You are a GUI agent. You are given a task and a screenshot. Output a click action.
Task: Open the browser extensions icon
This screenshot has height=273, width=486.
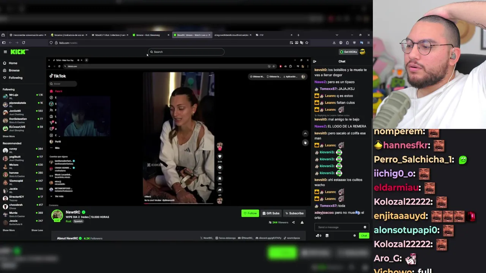(347, 43)
